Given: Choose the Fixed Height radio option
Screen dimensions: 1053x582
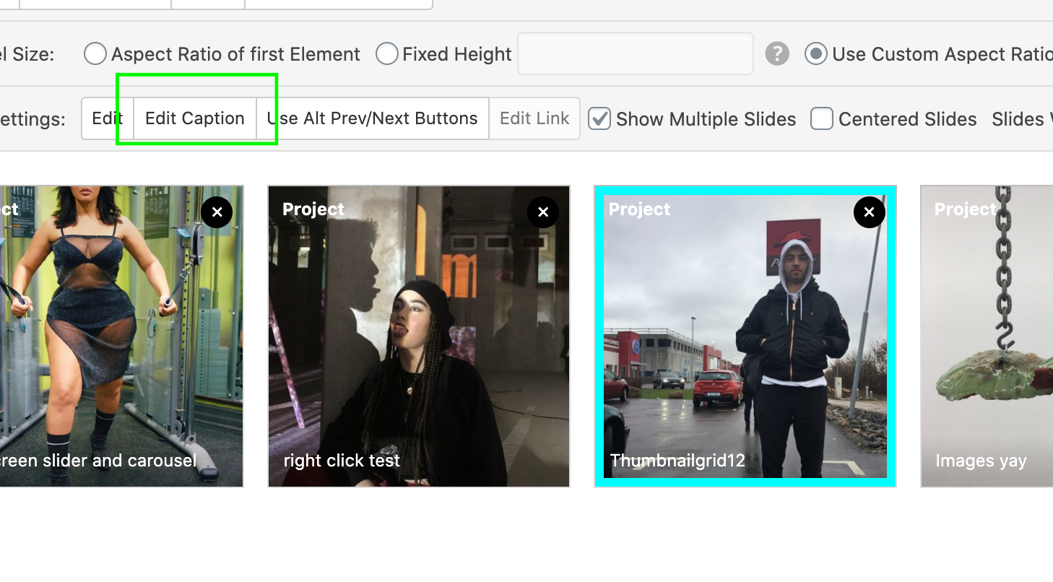Looking at the screenshot, I should (x=387, y=54).
